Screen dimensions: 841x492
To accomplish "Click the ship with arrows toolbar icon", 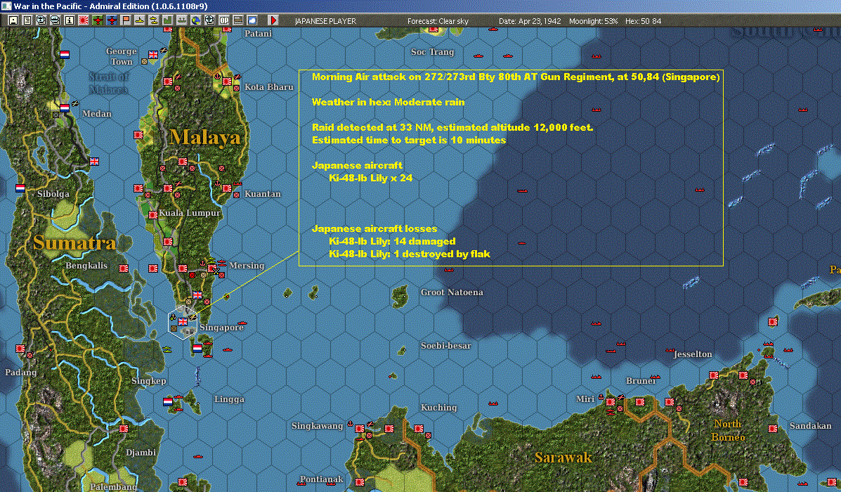I will (x=182, y=20).
